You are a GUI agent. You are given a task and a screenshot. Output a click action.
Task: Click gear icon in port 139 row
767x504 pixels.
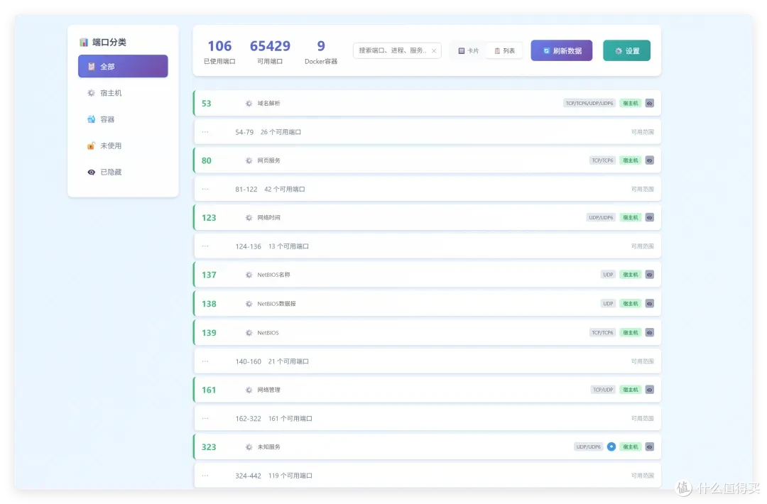249,332
